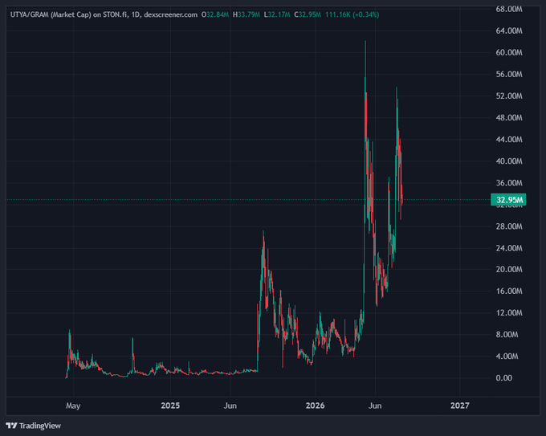This screenshot has height=436, width=546.
Task: Click the 44.00M price axis label
Action: [x=509, y=139]
